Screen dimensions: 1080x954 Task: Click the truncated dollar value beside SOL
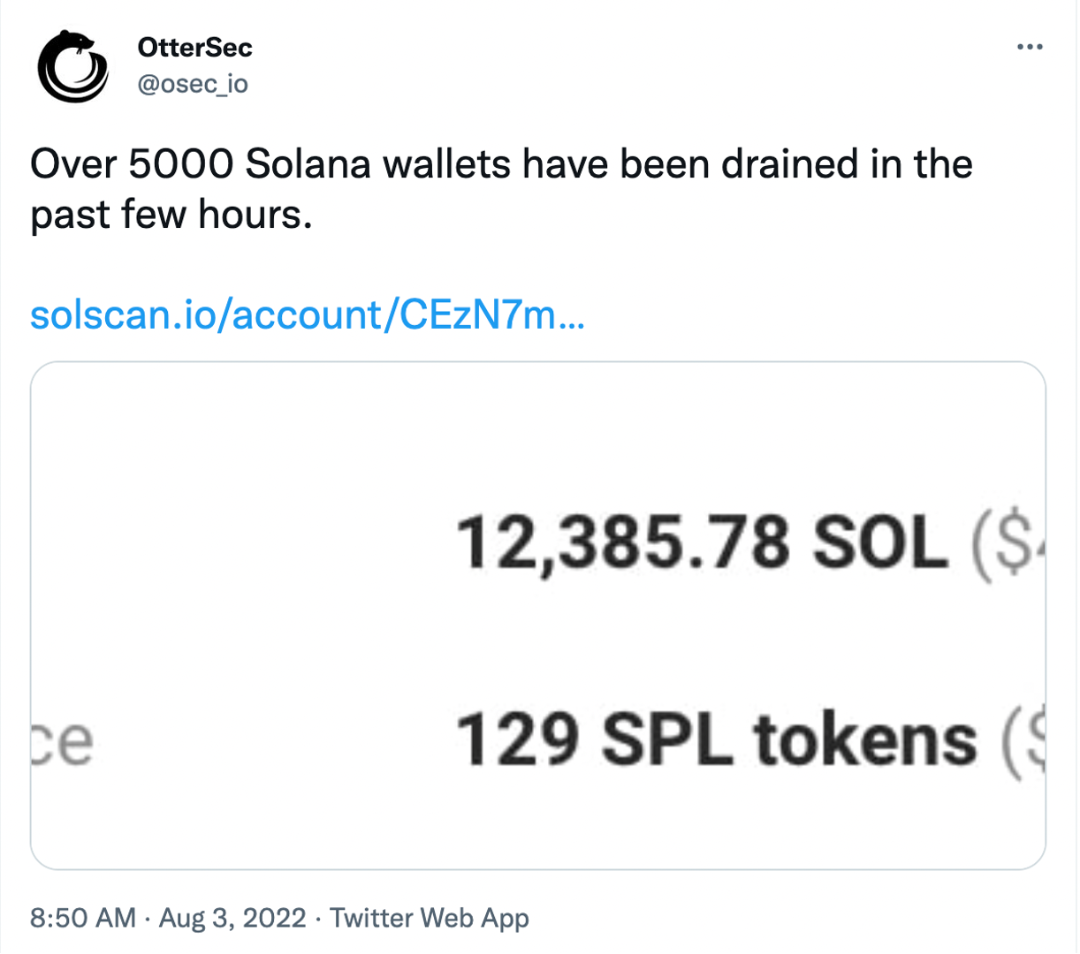coord(1008,545)
